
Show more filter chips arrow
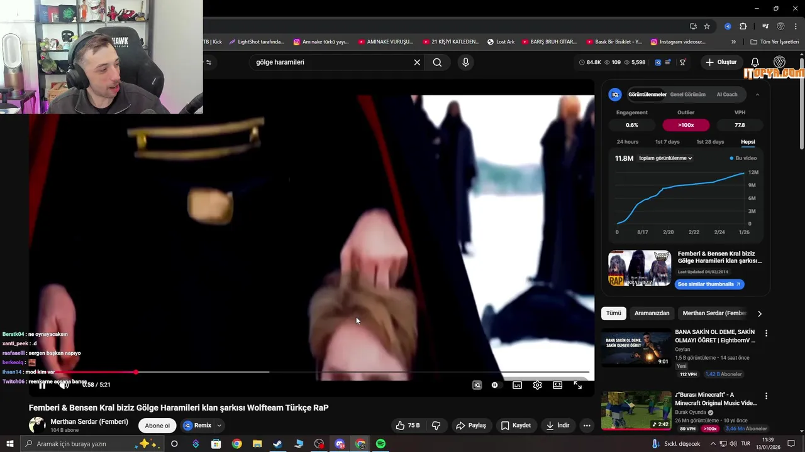click(760, 313)
